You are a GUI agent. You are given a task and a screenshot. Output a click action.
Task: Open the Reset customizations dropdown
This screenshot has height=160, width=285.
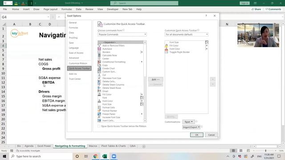tap(188, 122)
